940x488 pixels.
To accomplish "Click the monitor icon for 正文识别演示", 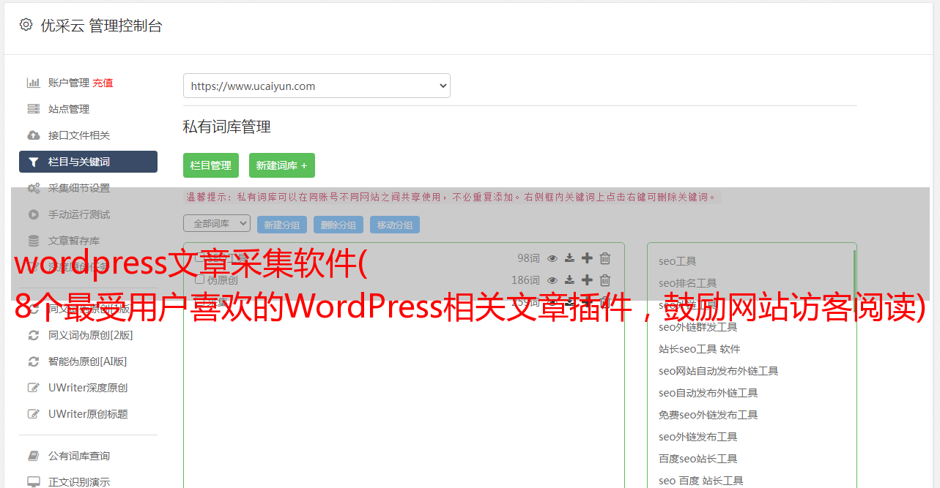I will 34,482.
